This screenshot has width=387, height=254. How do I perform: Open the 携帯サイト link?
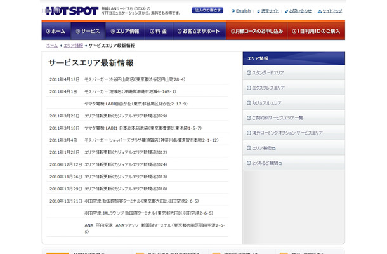[x=270, y=11]
